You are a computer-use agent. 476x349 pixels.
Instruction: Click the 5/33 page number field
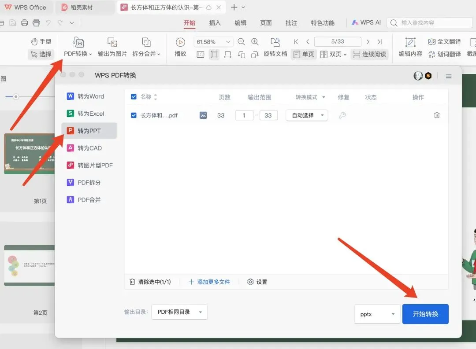pos(338,41)
